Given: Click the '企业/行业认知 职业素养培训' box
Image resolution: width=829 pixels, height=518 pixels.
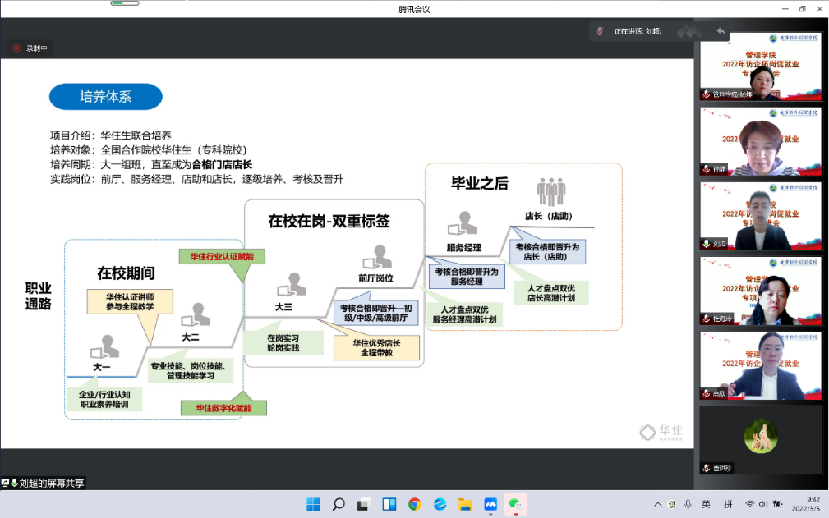Looking at the screenshot, I should [x=104, y=399].
